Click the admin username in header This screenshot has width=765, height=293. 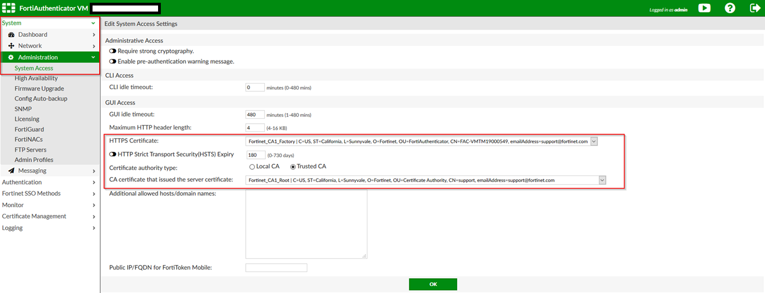[681, 10]
